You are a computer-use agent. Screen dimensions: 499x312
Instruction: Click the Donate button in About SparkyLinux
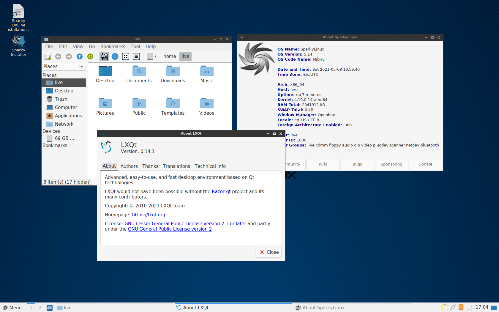point(425,164)
